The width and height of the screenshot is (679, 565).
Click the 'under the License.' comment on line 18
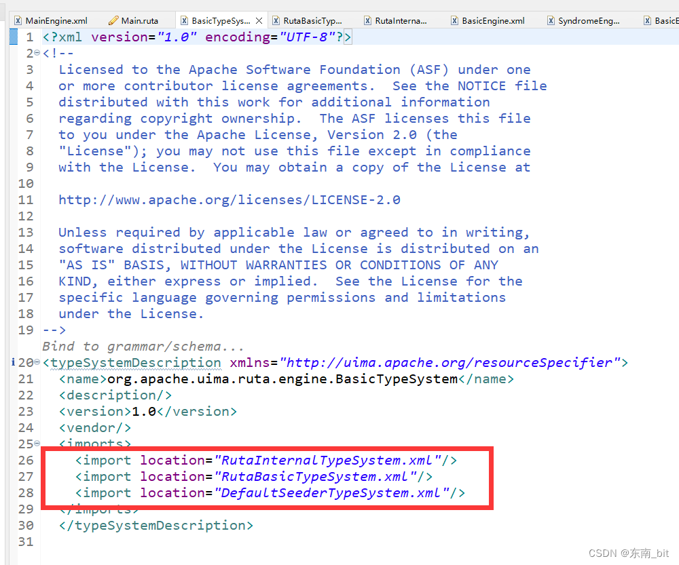pyautogui.click(x=131, y=313)
